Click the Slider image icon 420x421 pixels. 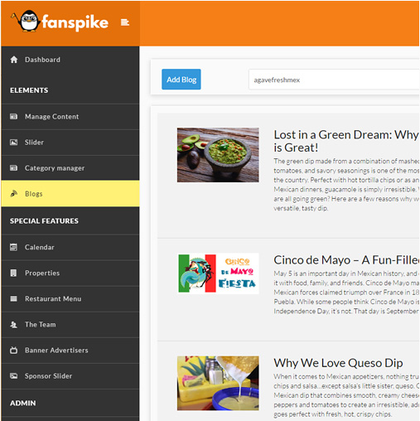click(14, 143)
